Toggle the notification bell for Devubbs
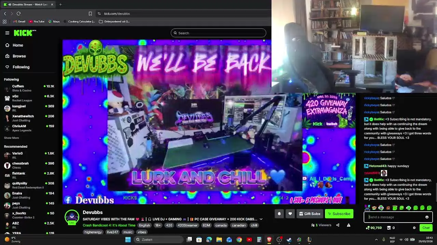The image size is (437, 245). 279,214
